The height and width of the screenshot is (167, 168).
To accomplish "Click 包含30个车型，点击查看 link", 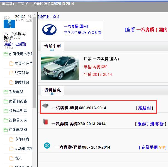I will [x=82, y=32].
